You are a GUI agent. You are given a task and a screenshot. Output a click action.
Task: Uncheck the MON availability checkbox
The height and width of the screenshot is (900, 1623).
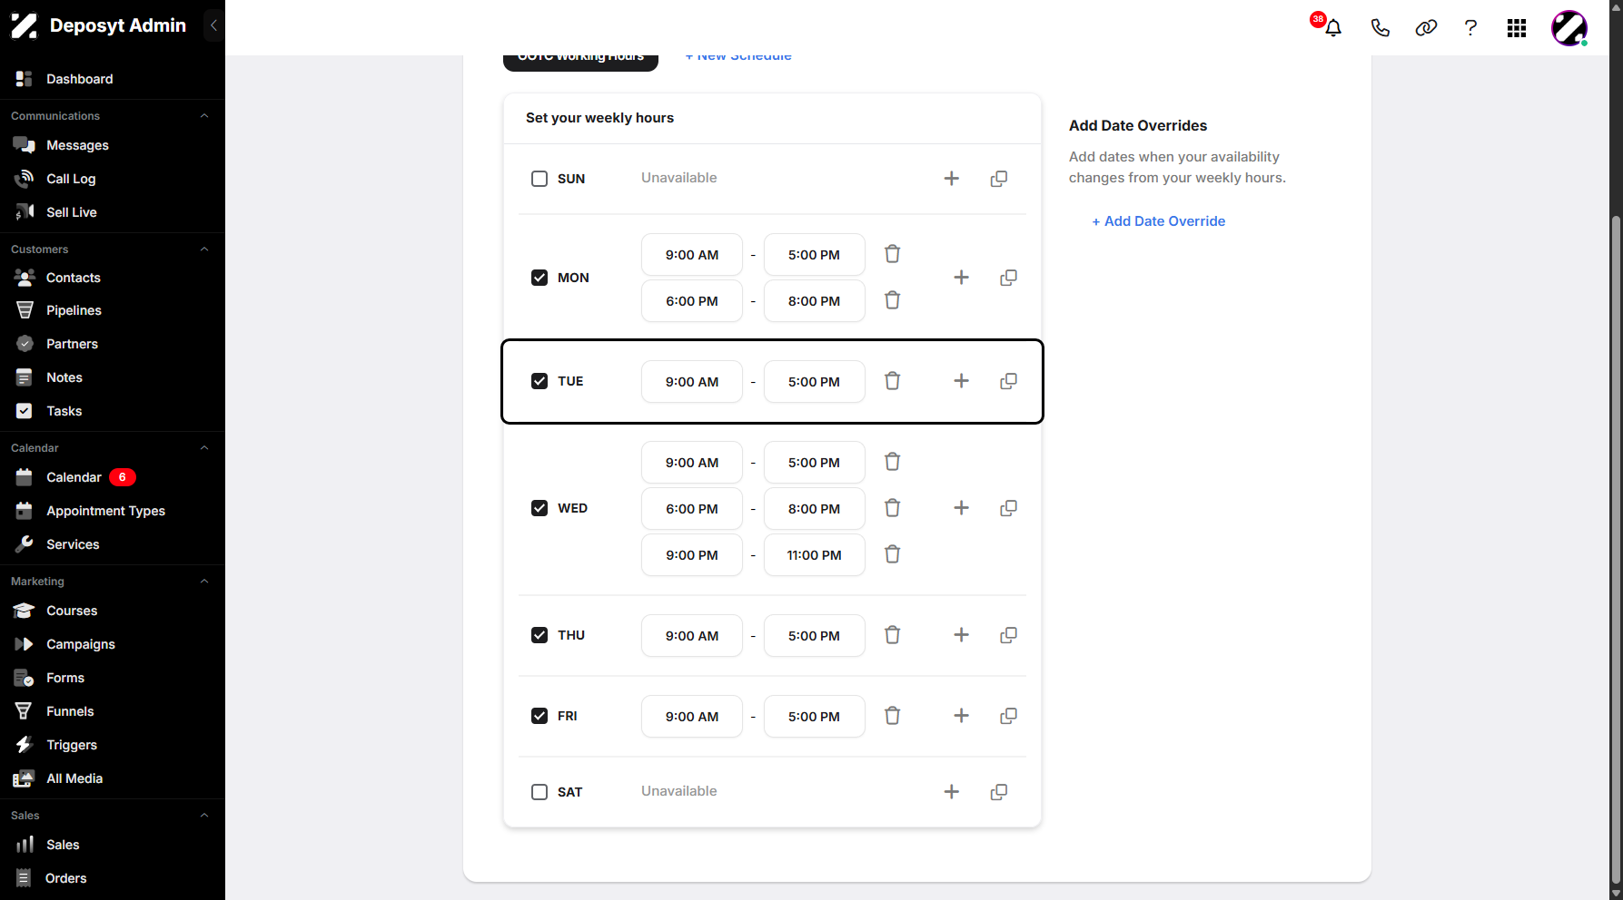click(x=539, y=278)
